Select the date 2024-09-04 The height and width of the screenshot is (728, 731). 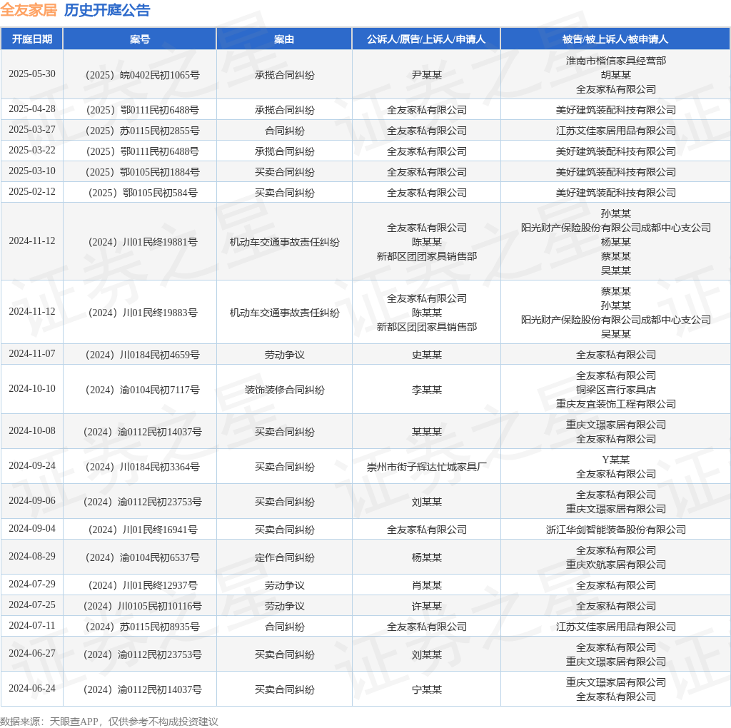[32, 529]
